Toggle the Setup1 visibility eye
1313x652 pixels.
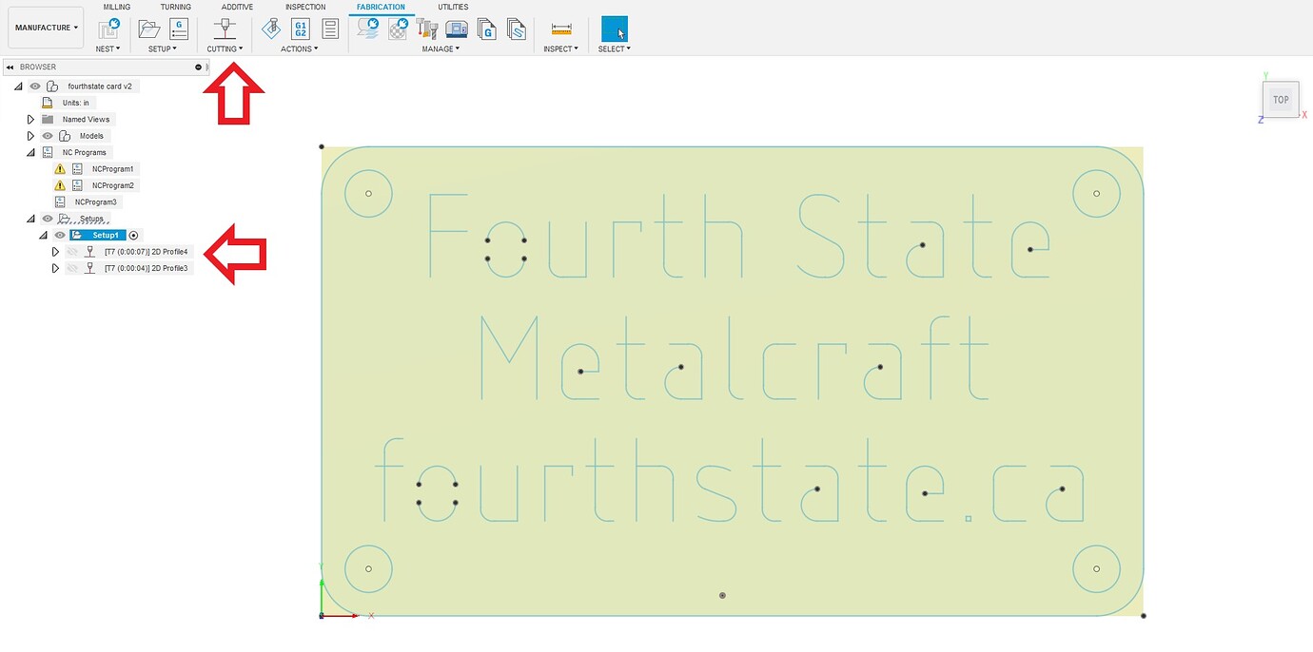[60, 235]
